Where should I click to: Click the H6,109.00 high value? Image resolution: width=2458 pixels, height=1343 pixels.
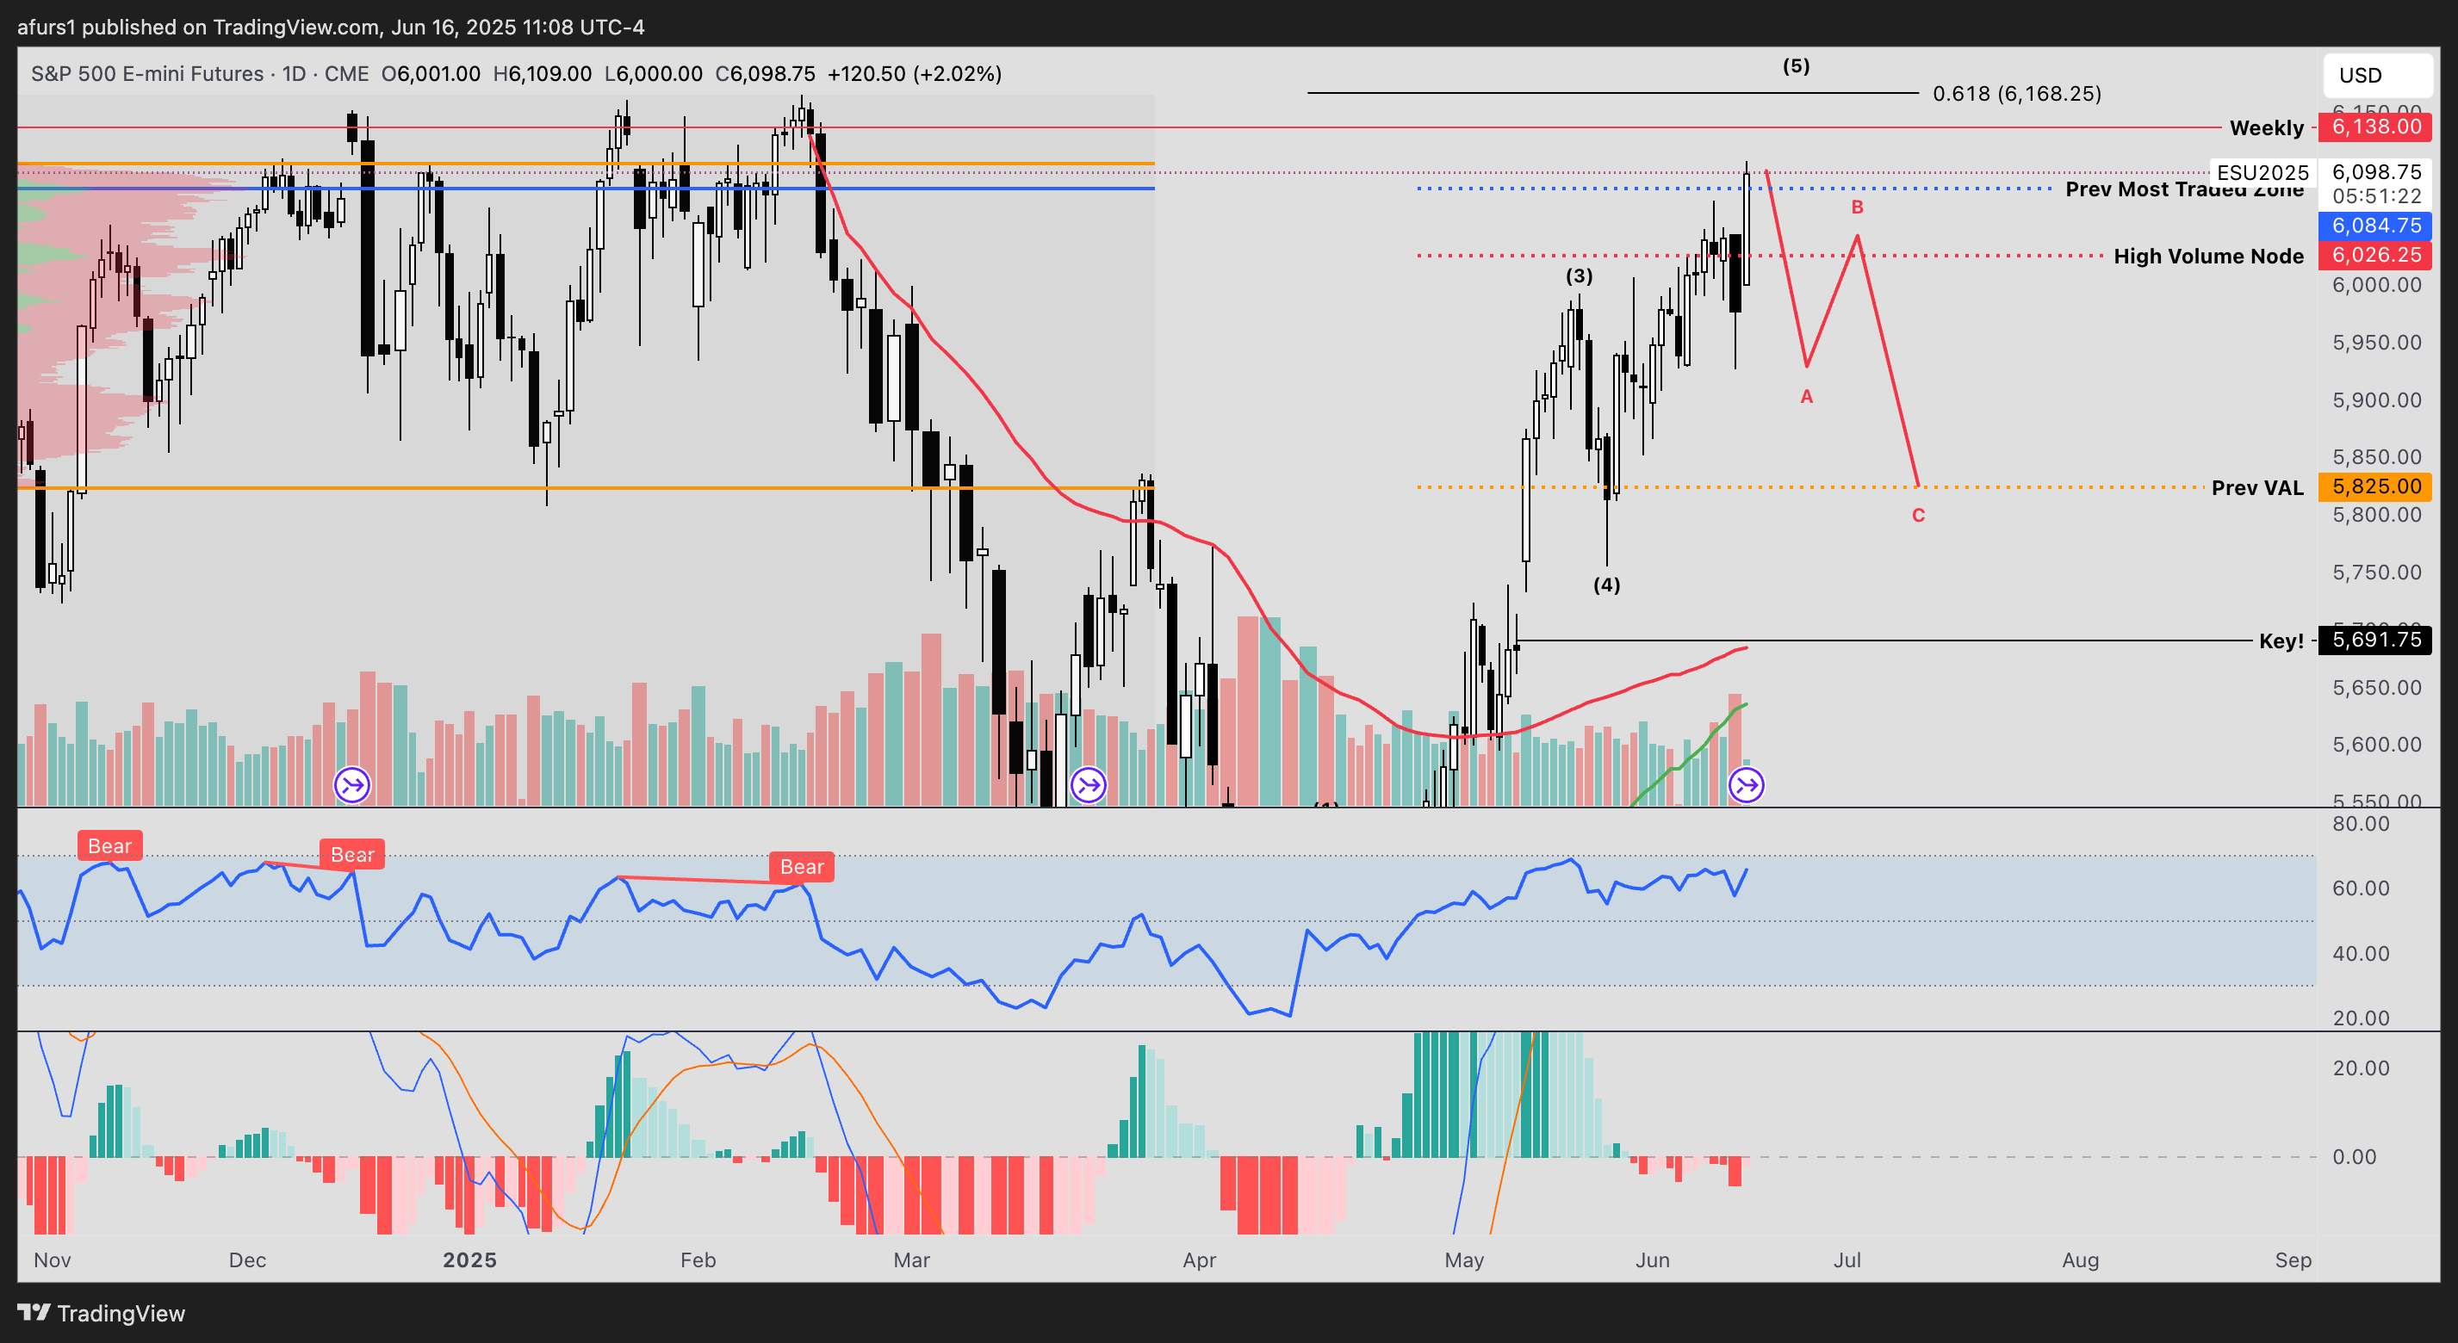(x=542, y=74)
